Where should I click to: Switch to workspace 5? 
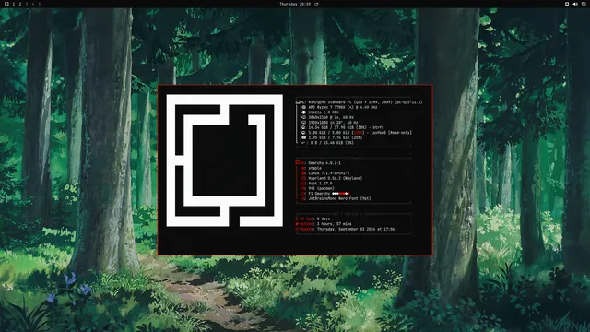39,4
